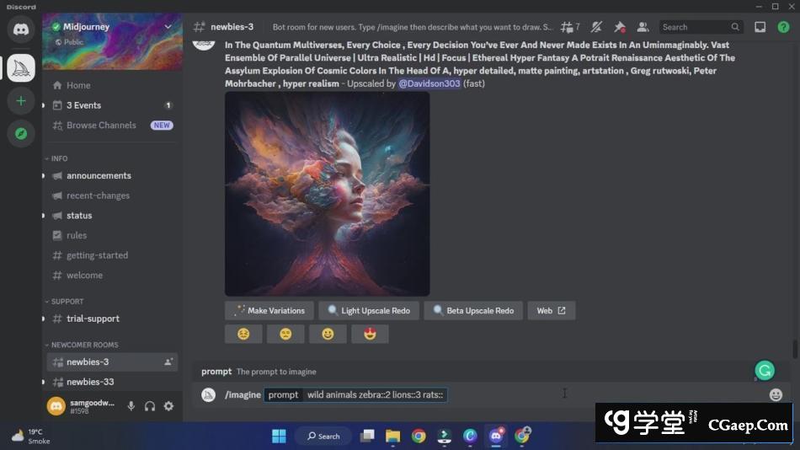This screenshot has height=450, width=800.
Task: Switch to the getting-started channel
Action: click(x=97, y=255)
